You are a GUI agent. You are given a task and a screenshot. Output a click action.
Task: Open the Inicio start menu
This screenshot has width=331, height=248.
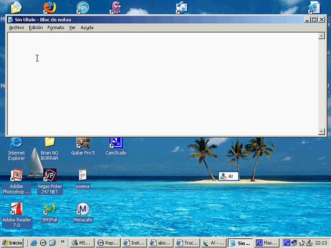(12, 243)
